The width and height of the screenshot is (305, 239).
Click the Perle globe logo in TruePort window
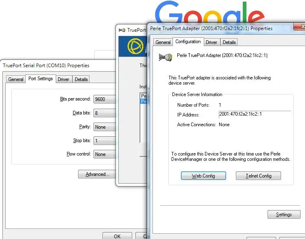pos(135,46)
